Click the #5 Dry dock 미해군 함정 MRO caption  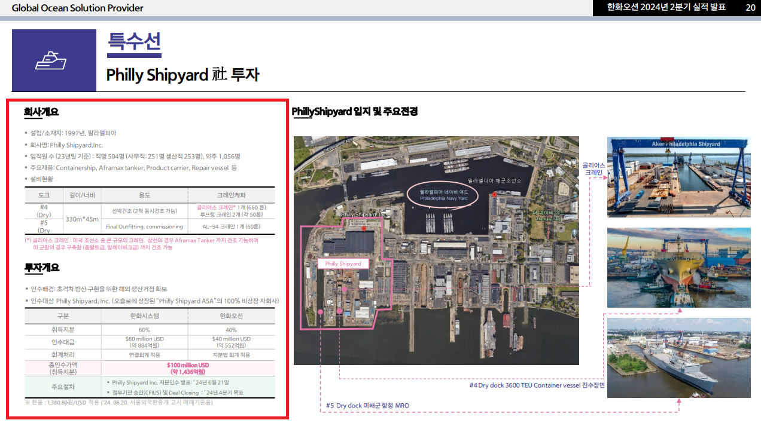(x=367, y=406)
